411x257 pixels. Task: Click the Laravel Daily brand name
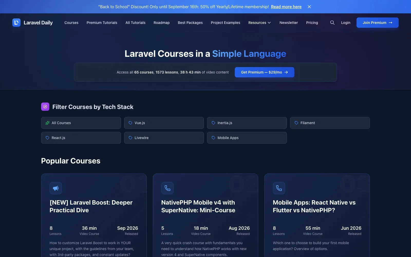pyautogui.click(x=38, y=23)
